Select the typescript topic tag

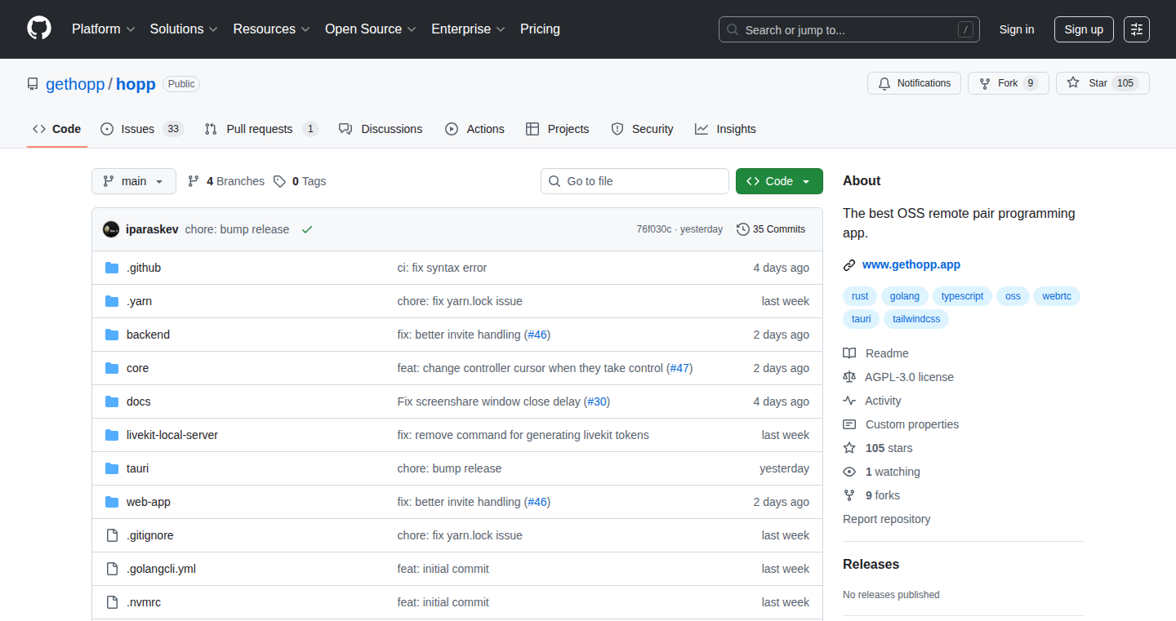(962, 296)
